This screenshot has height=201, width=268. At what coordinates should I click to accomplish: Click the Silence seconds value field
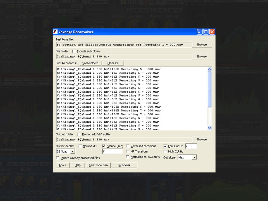tap(112, 151)
